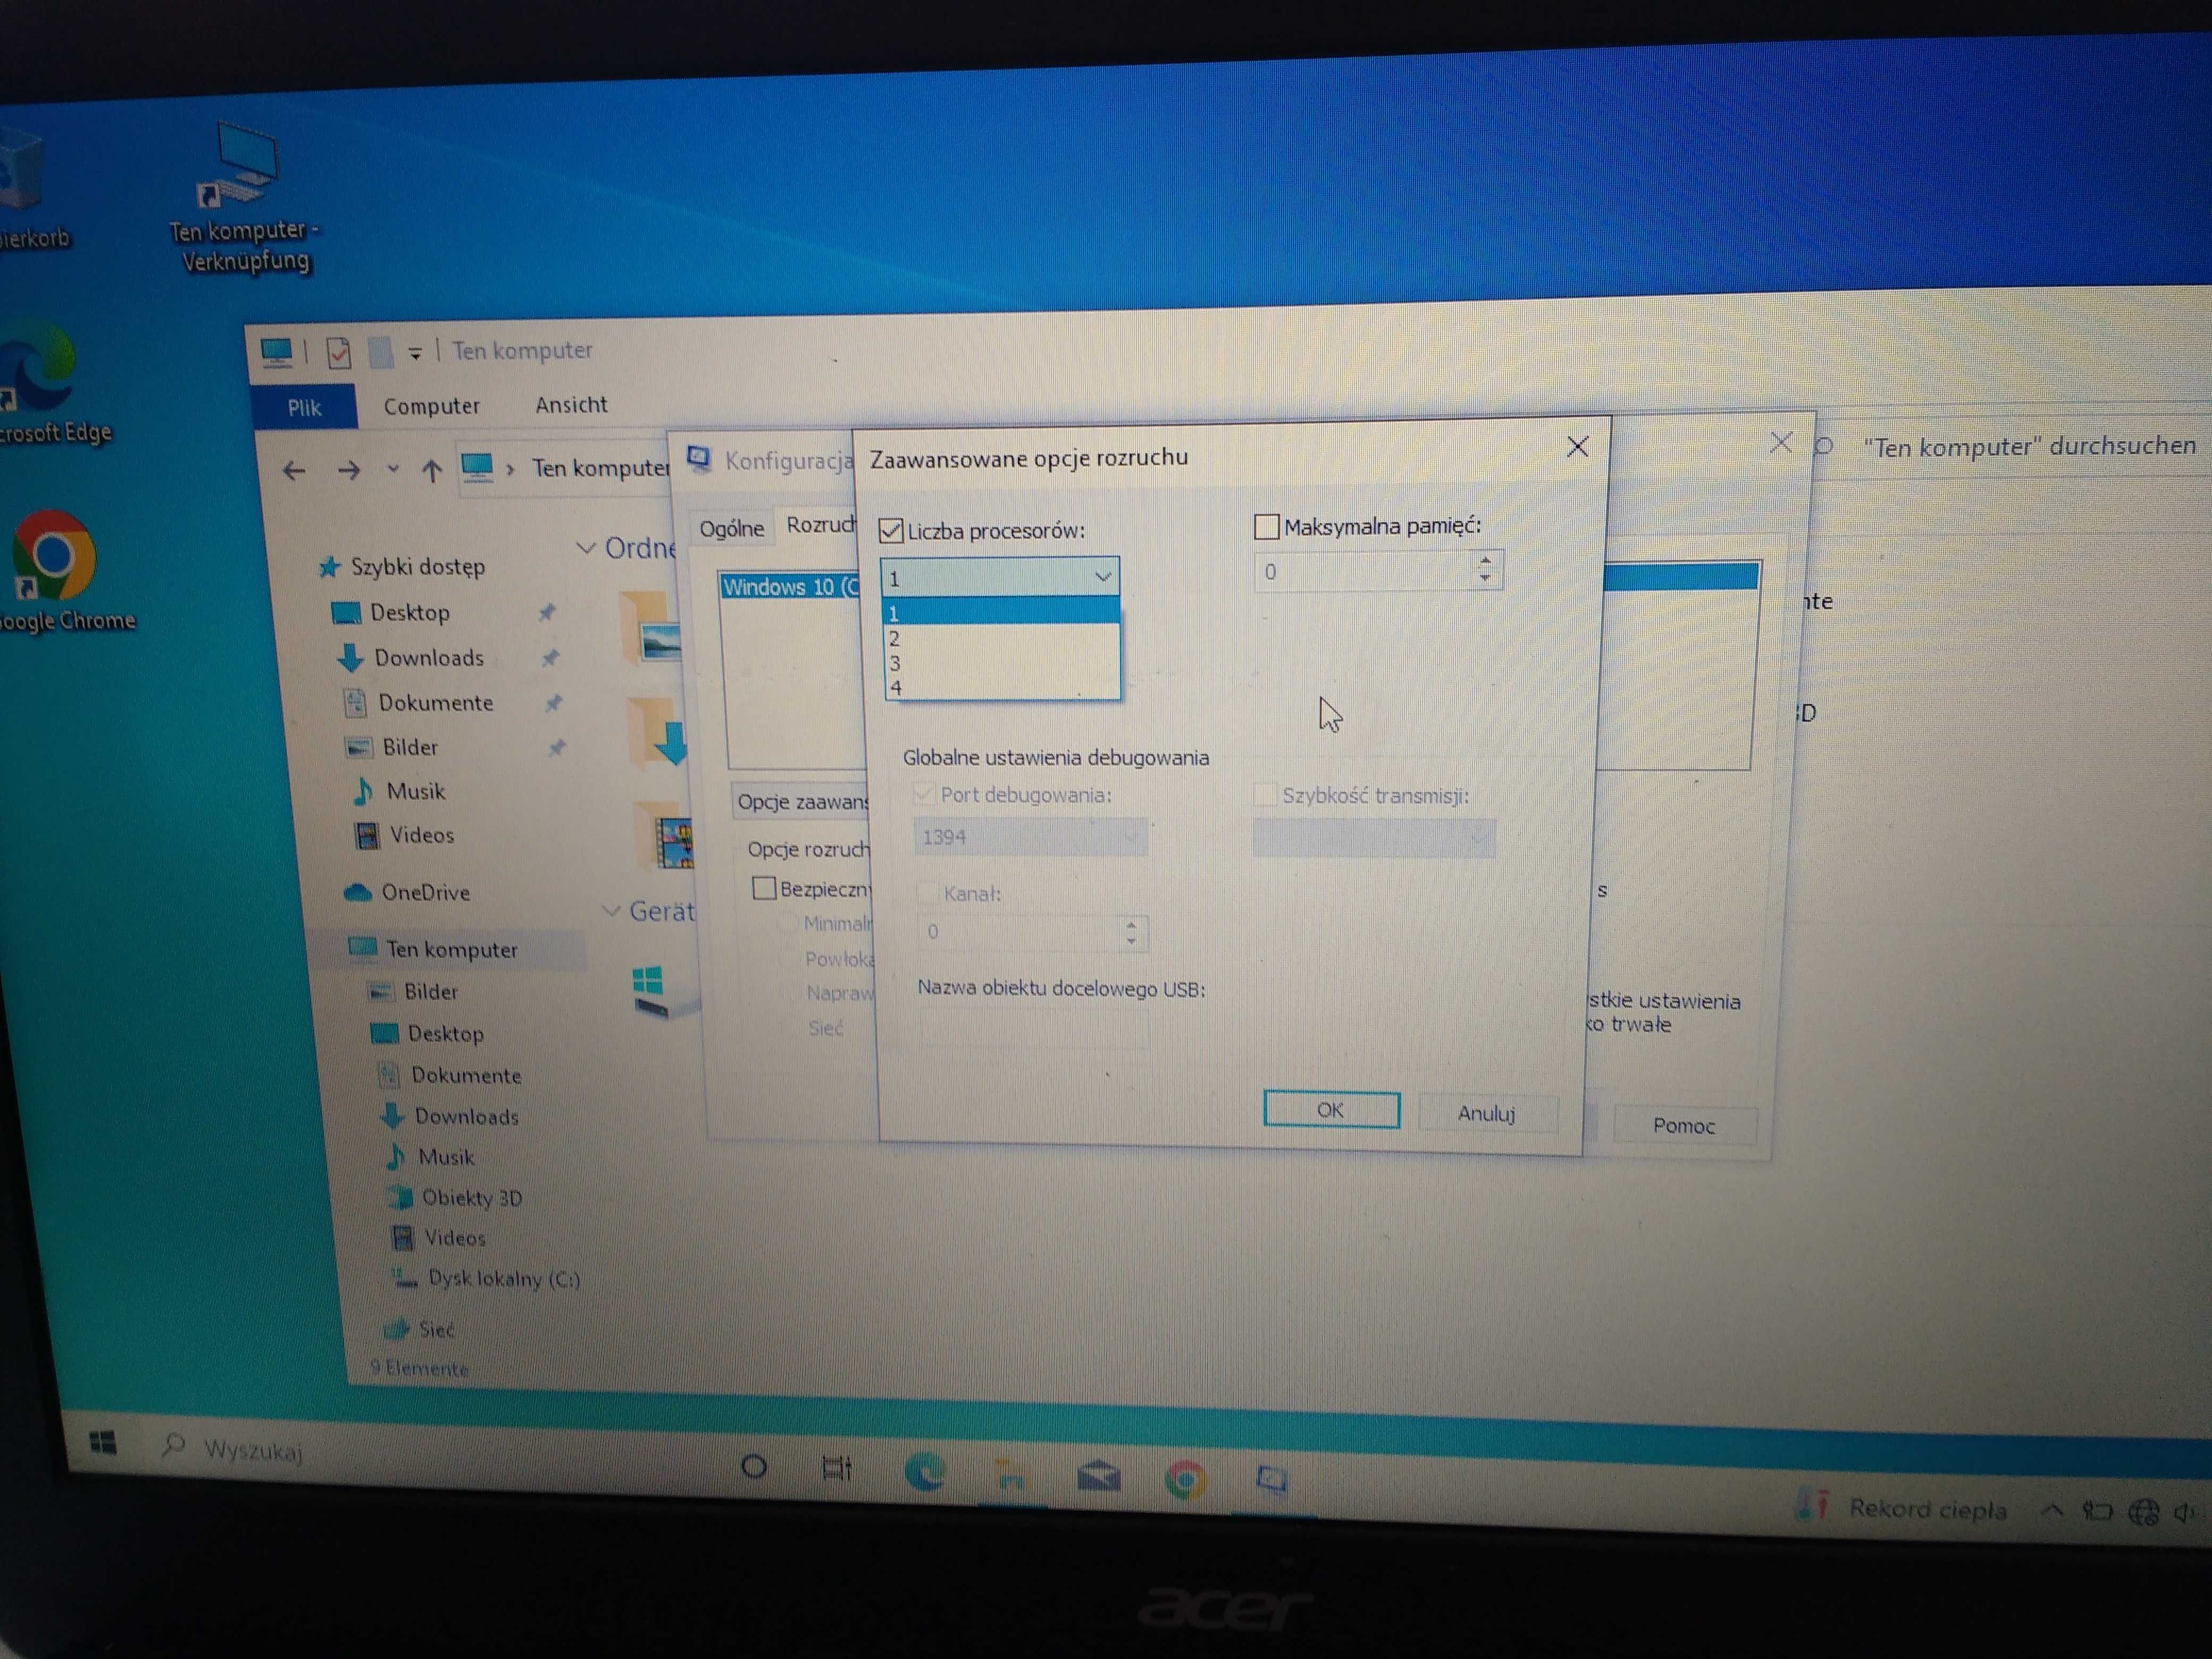This screenshot has height=1659, width=2212.
Task: Increase maximum memory spinner value
Action: (1485, 561)
